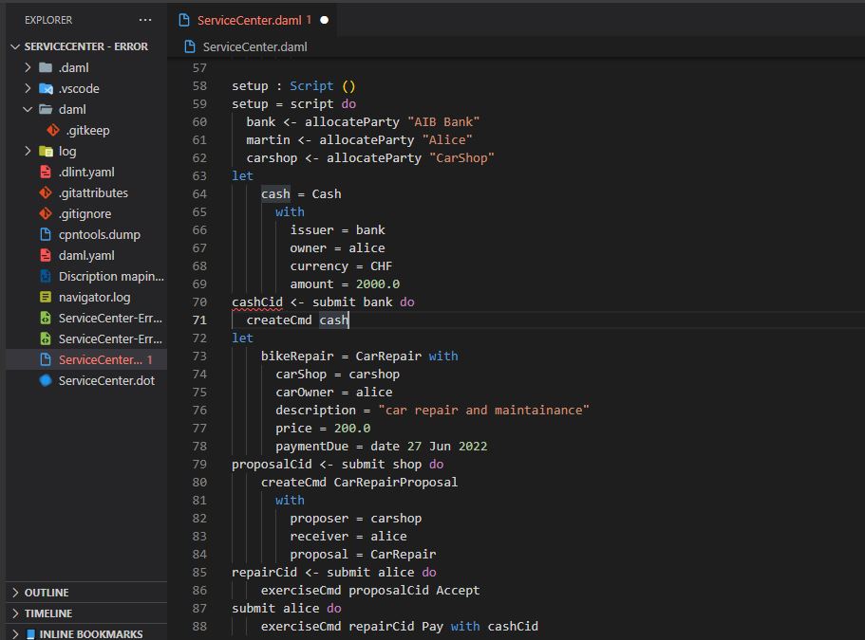Click the daml.yaml file icon
This screenshot has height=640, width=865.
pyautogui.click(x=46, y=255)
